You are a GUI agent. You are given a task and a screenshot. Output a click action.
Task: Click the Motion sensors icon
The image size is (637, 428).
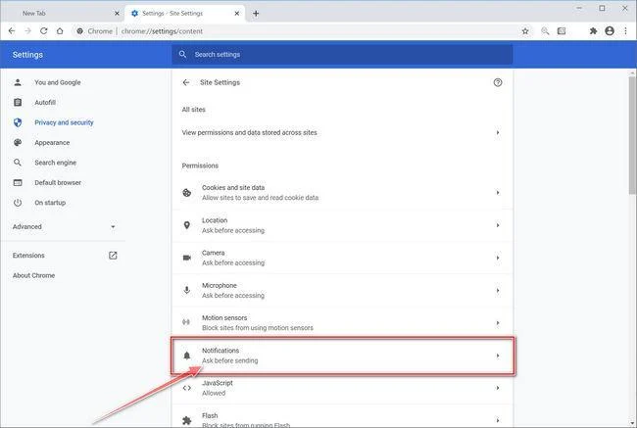coord(186,322)
